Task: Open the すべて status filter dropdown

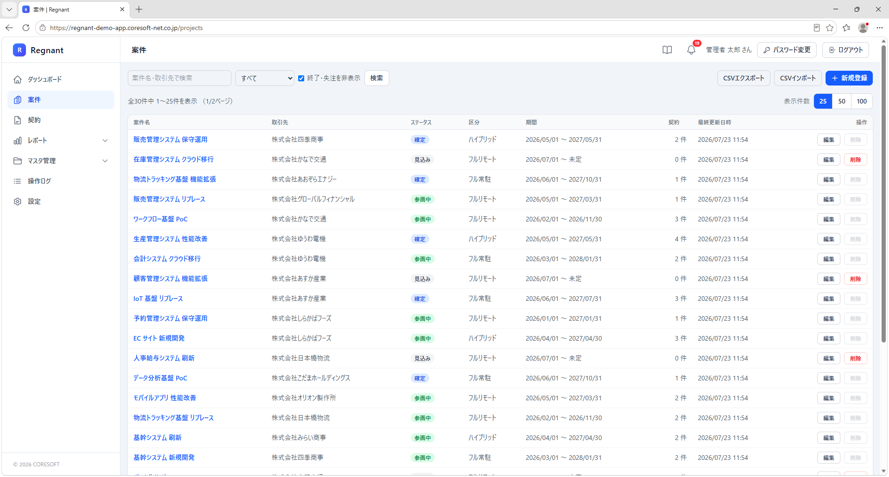Action: pyautogui.click(x=265, y=78)
